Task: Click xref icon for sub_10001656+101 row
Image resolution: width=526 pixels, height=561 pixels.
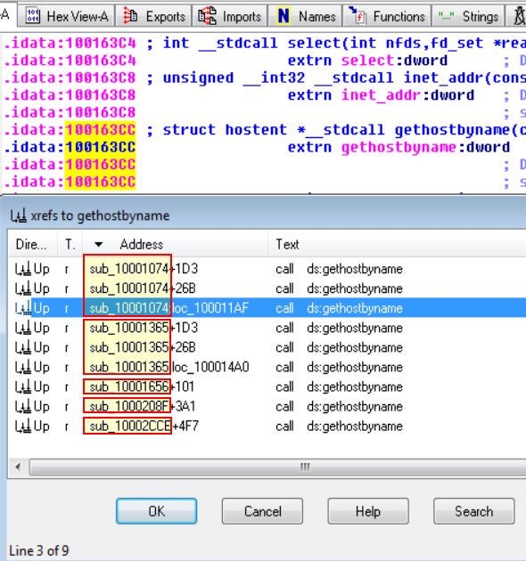Action: (22, 387)
